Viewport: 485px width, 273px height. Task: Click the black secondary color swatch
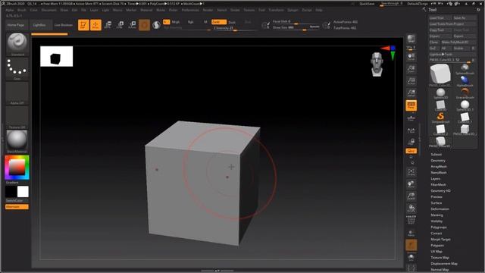11,192
